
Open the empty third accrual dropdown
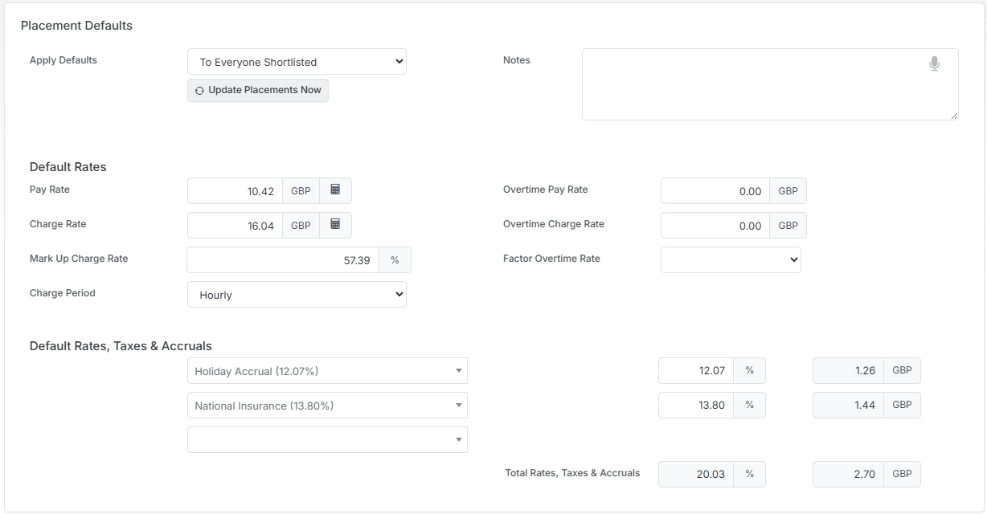[x=327, y=439]
